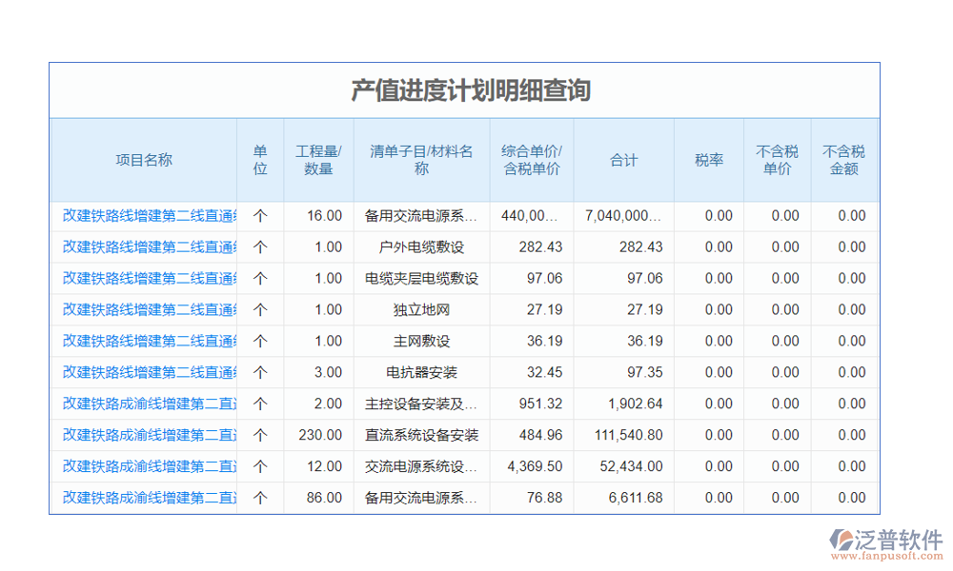The height and width of the screenshot is (571, 953).
Task: Click the 产值进度计划明细查询 page title
Action: point(473,90)
